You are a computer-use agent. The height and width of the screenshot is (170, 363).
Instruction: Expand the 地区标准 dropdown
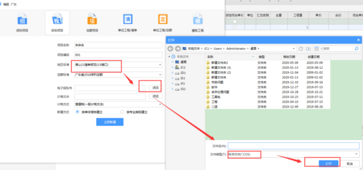click(x=160, y=64)
